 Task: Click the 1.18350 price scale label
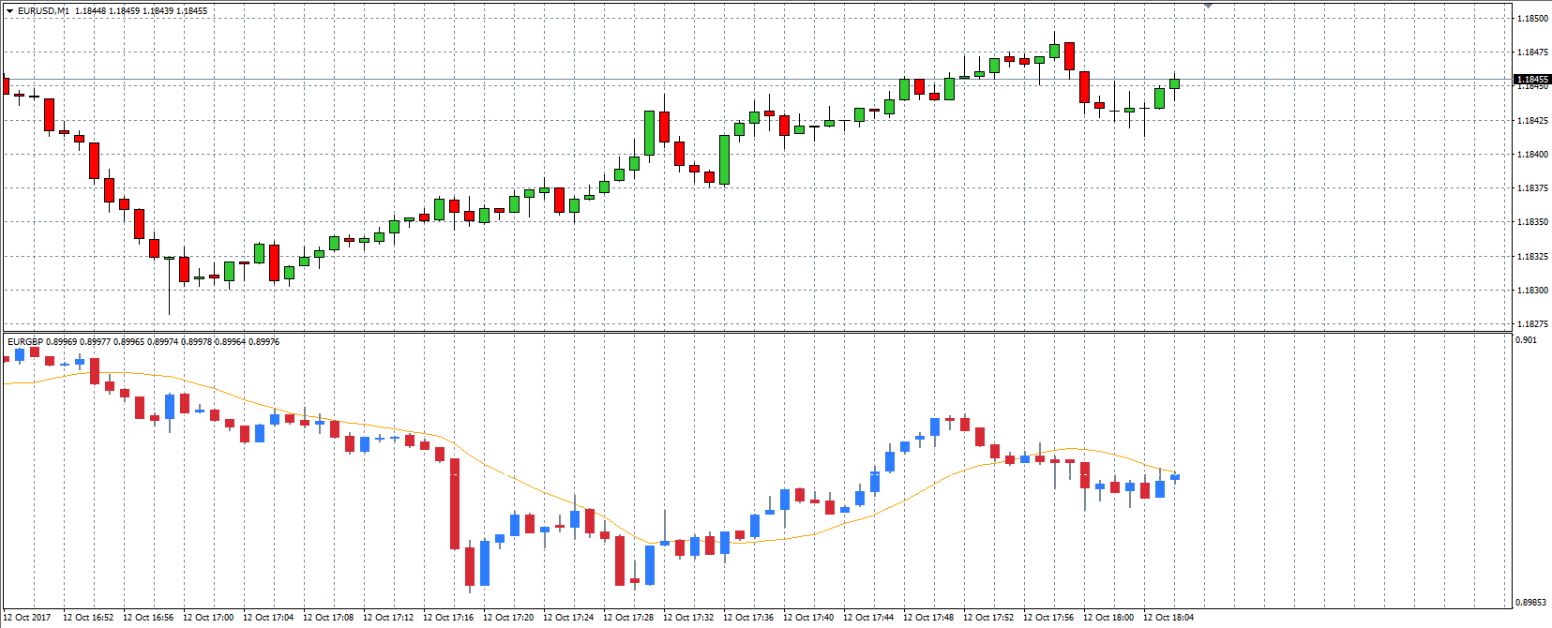tap(1532, 222)
